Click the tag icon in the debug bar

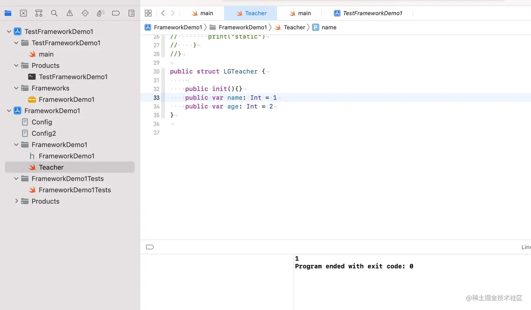click(150, 247)
